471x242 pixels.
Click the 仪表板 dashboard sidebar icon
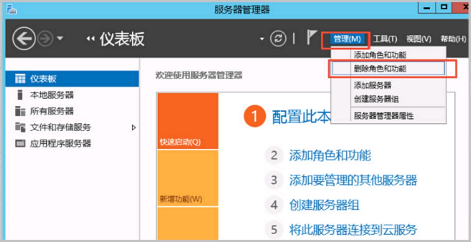point(20,79)
